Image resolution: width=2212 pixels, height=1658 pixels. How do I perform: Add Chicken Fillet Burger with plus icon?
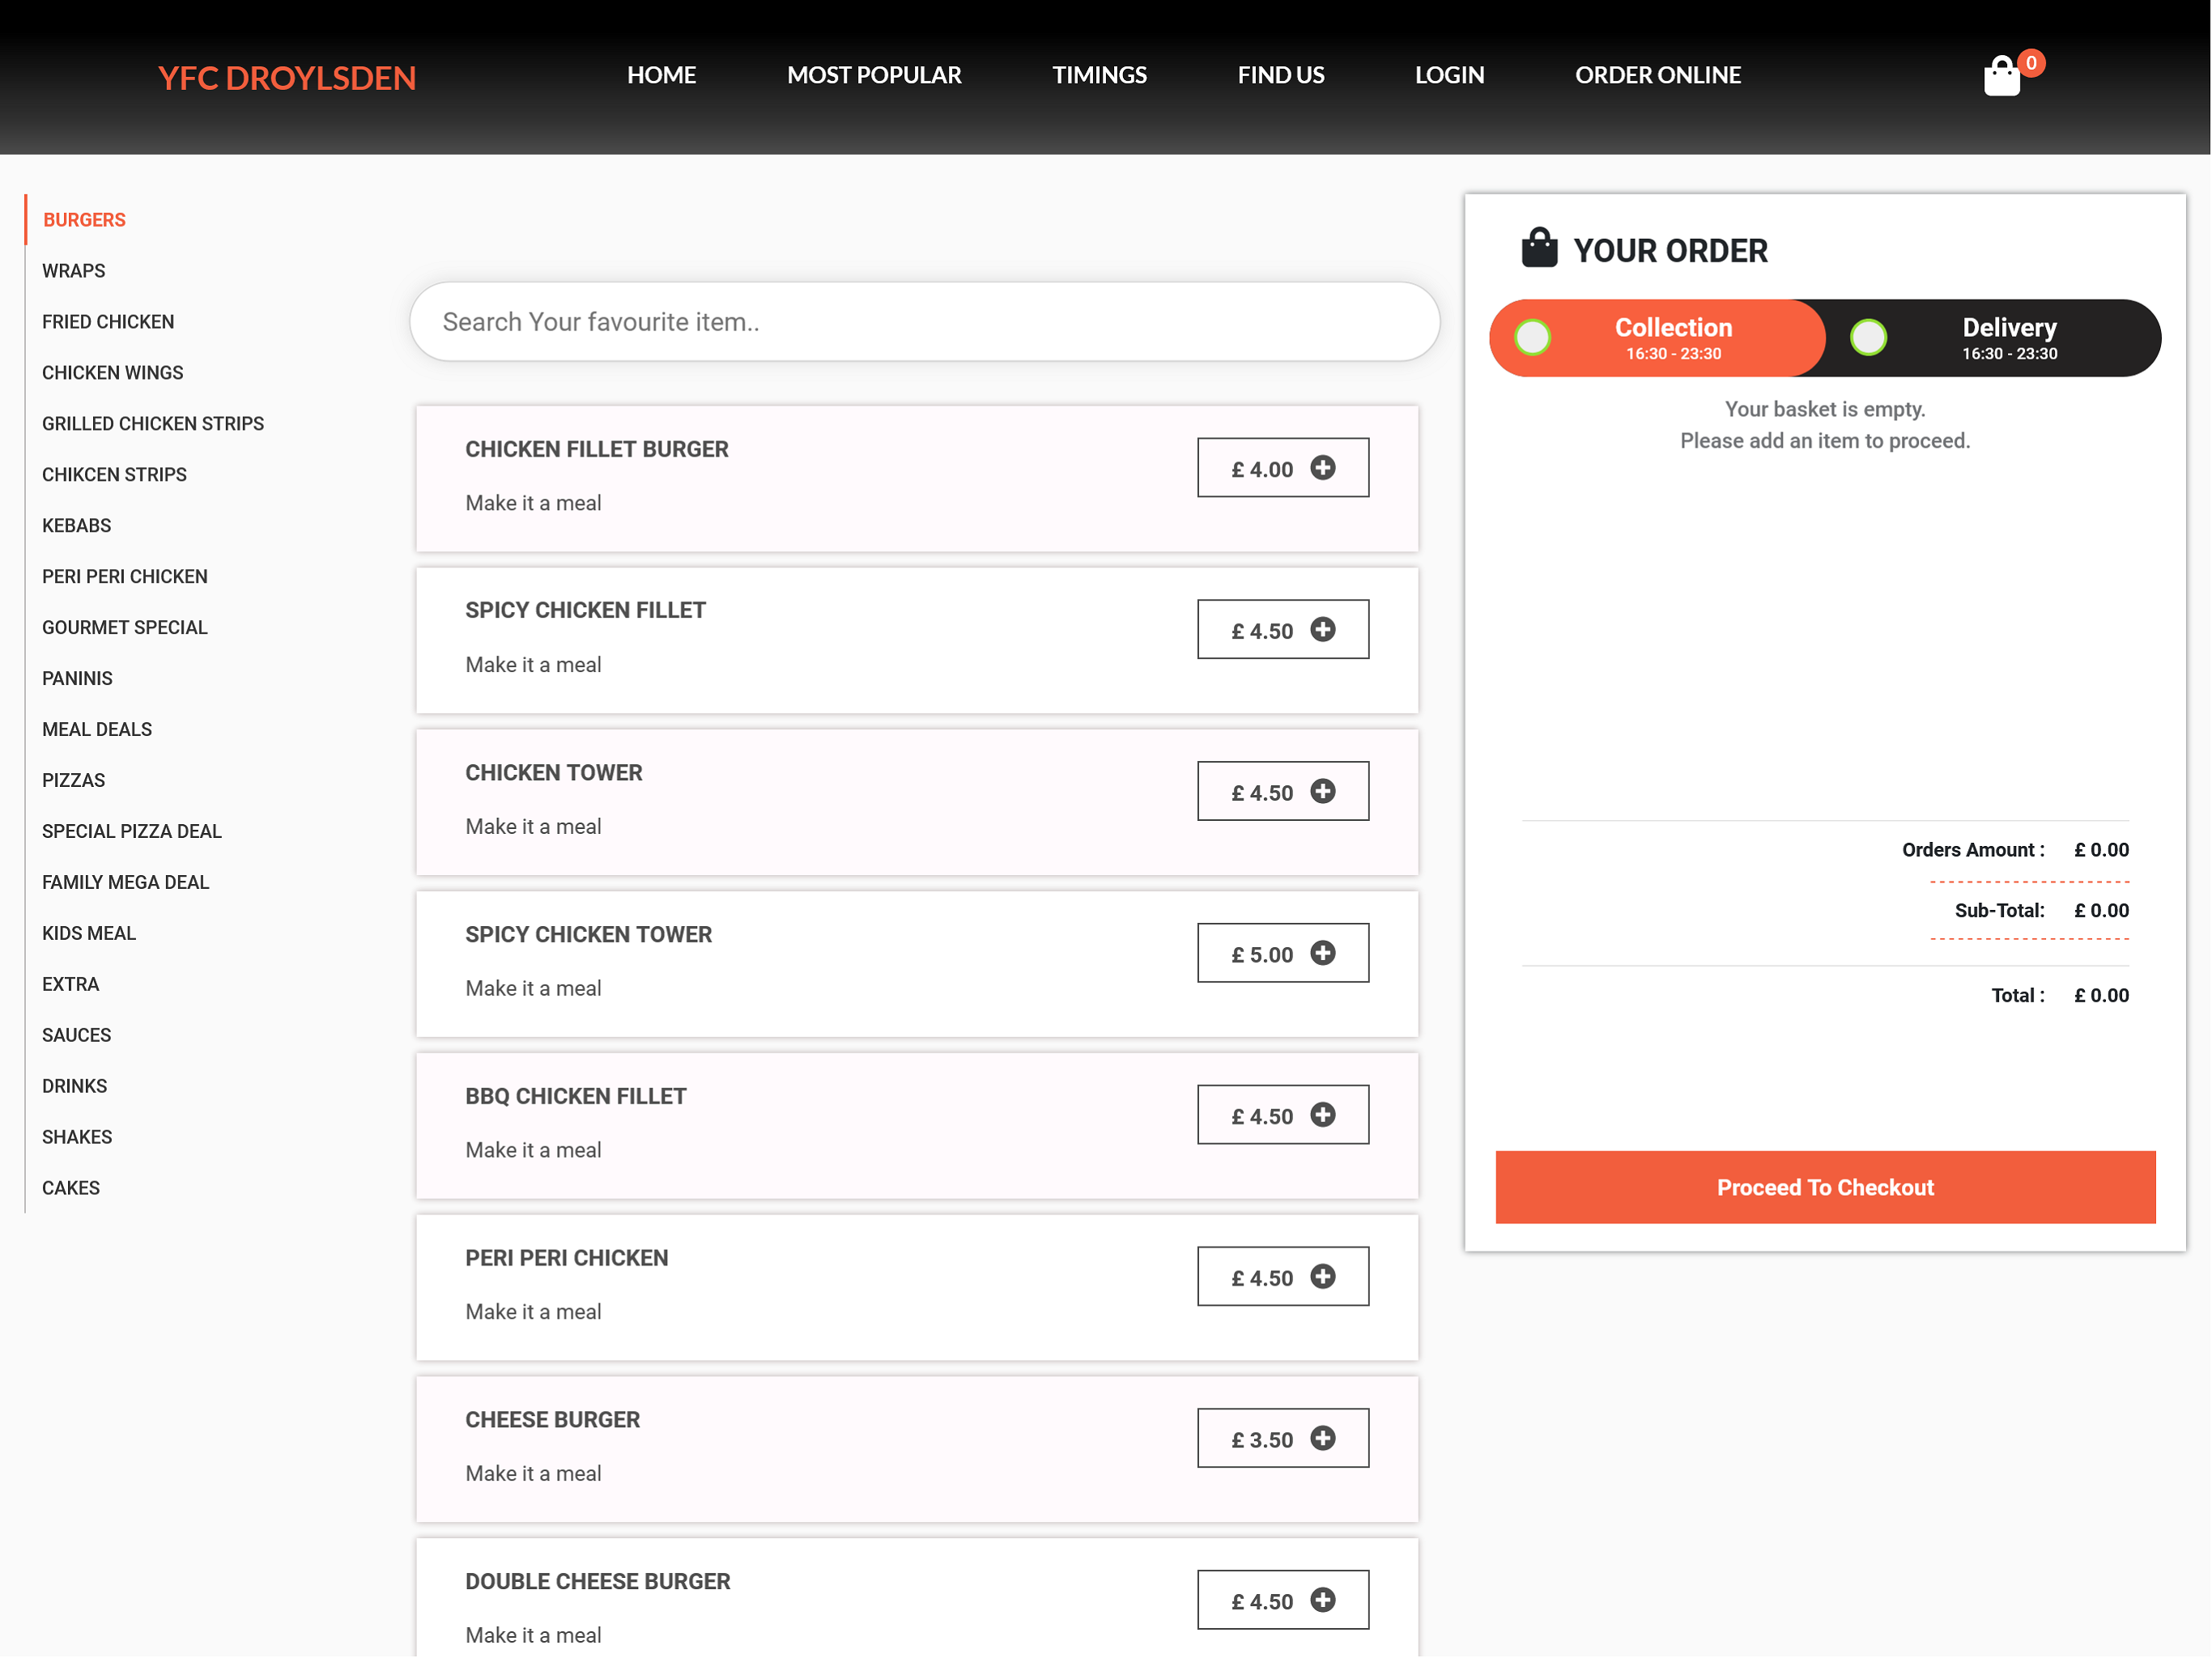point(1322,467)
